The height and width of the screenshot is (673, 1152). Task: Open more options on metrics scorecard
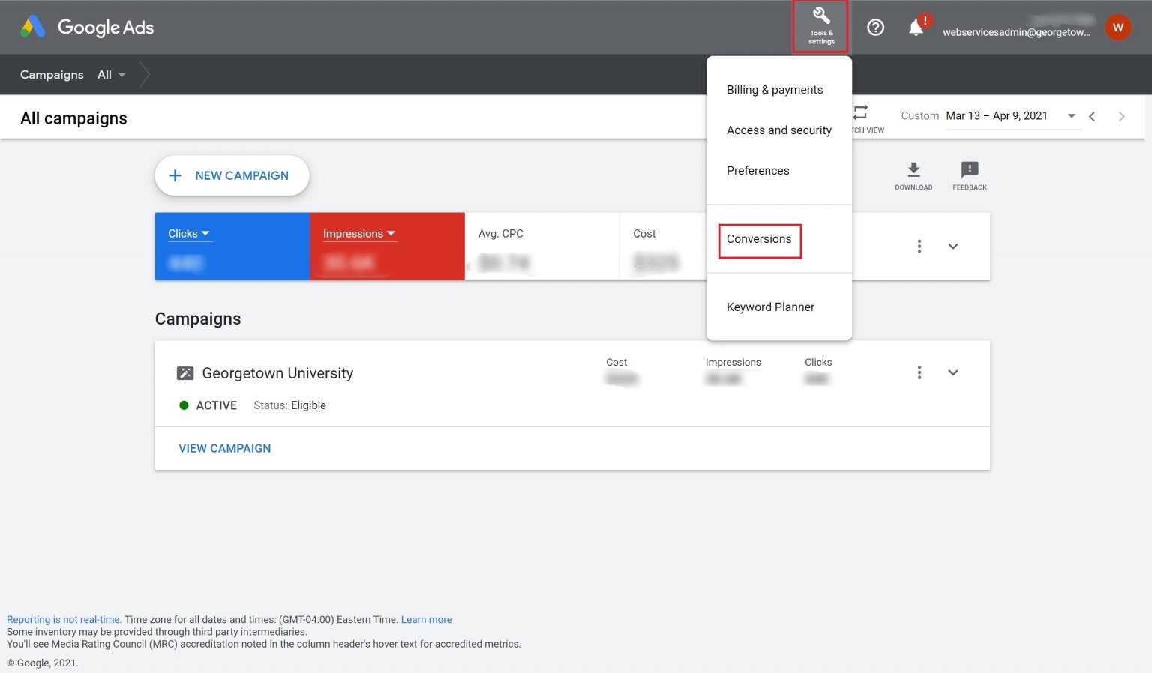[919, 246]
